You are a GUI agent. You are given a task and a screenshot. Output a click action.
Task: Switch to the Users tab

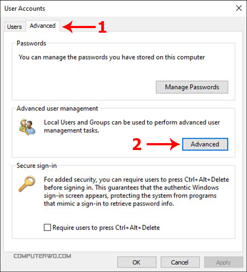[x=14, y=27]
